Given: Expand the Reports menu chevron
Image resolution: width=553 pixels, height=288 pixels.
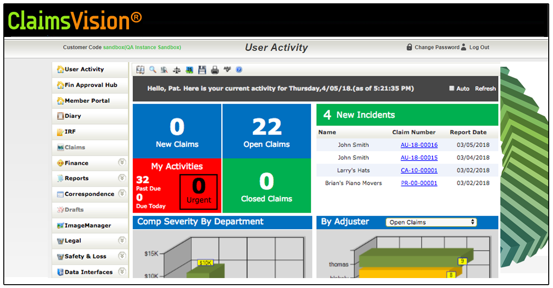Looking at the screenshot, I should (x=122, y=178).
